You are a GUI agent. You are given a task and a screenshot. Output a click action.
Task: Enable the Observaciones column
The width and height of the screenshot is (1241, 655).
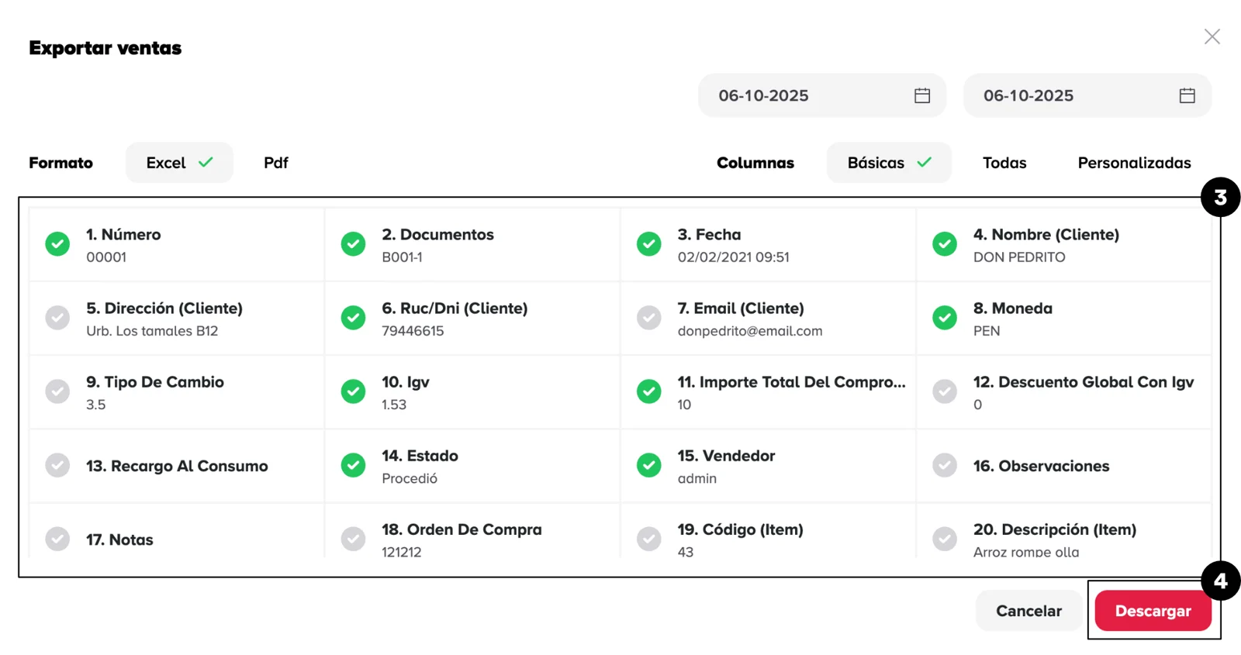pyautogui.click(x=944, y=465)
